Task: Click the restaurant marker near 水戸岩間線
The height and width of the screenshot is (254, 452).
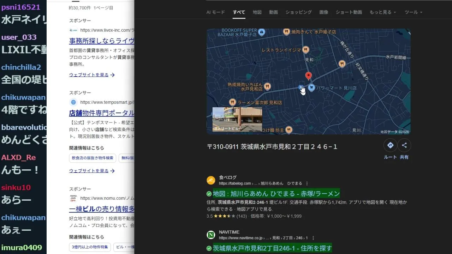Action: pos(342,64)
